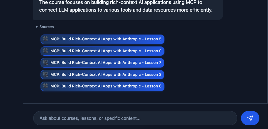
Task: Click the 'MCP:' prefix of the Lesson 6 chip
Action: click(55, 86)
